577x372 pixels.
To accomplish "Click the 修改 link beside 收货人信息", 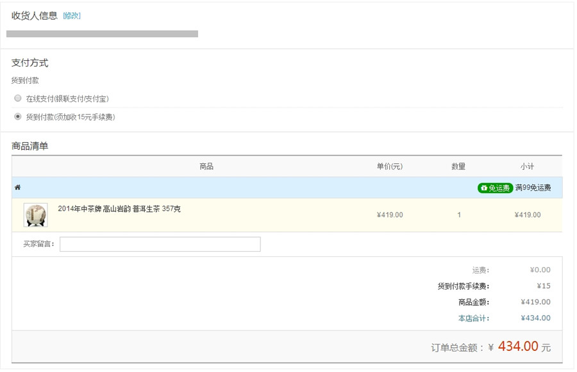I will (x=72, y=16).
